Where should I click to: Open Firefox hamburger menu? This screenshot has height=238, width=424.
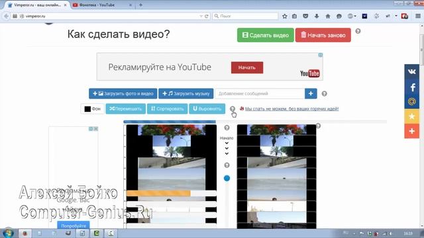coord(418,16)
